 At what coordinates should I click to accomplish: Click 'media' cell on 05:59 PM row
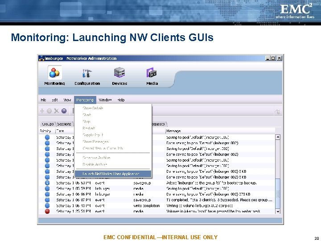click(138, 188)
